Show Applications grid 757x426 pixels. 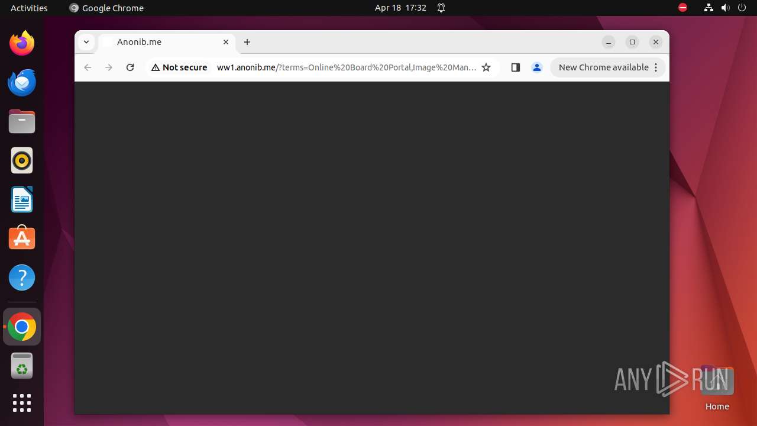(22, 403)
